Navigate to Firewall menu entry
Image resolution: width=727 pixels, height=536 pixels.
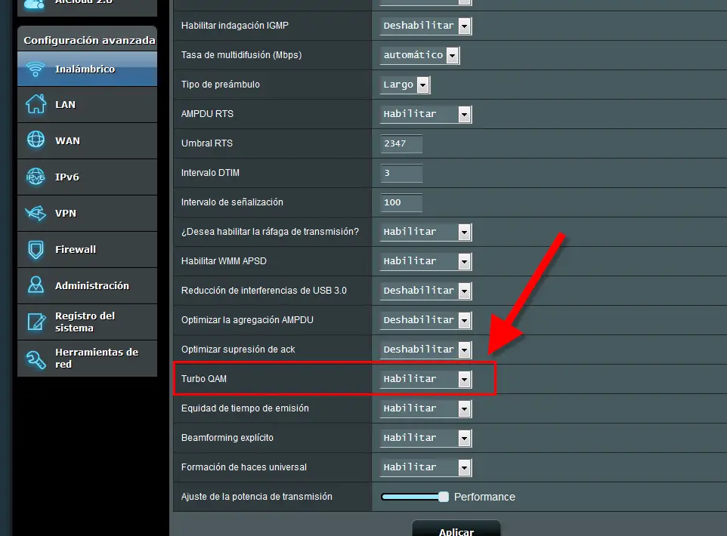click(x=87, y=249)
